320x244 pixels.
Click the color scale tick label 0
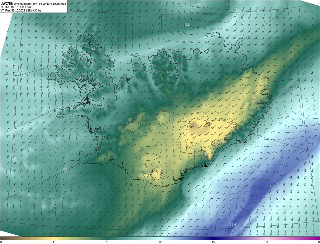1,242
